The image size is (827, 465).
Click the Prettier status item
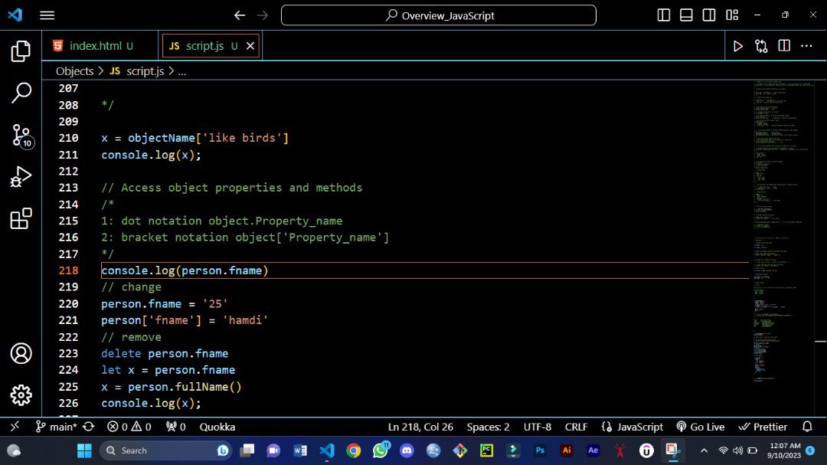coord(763,427)
